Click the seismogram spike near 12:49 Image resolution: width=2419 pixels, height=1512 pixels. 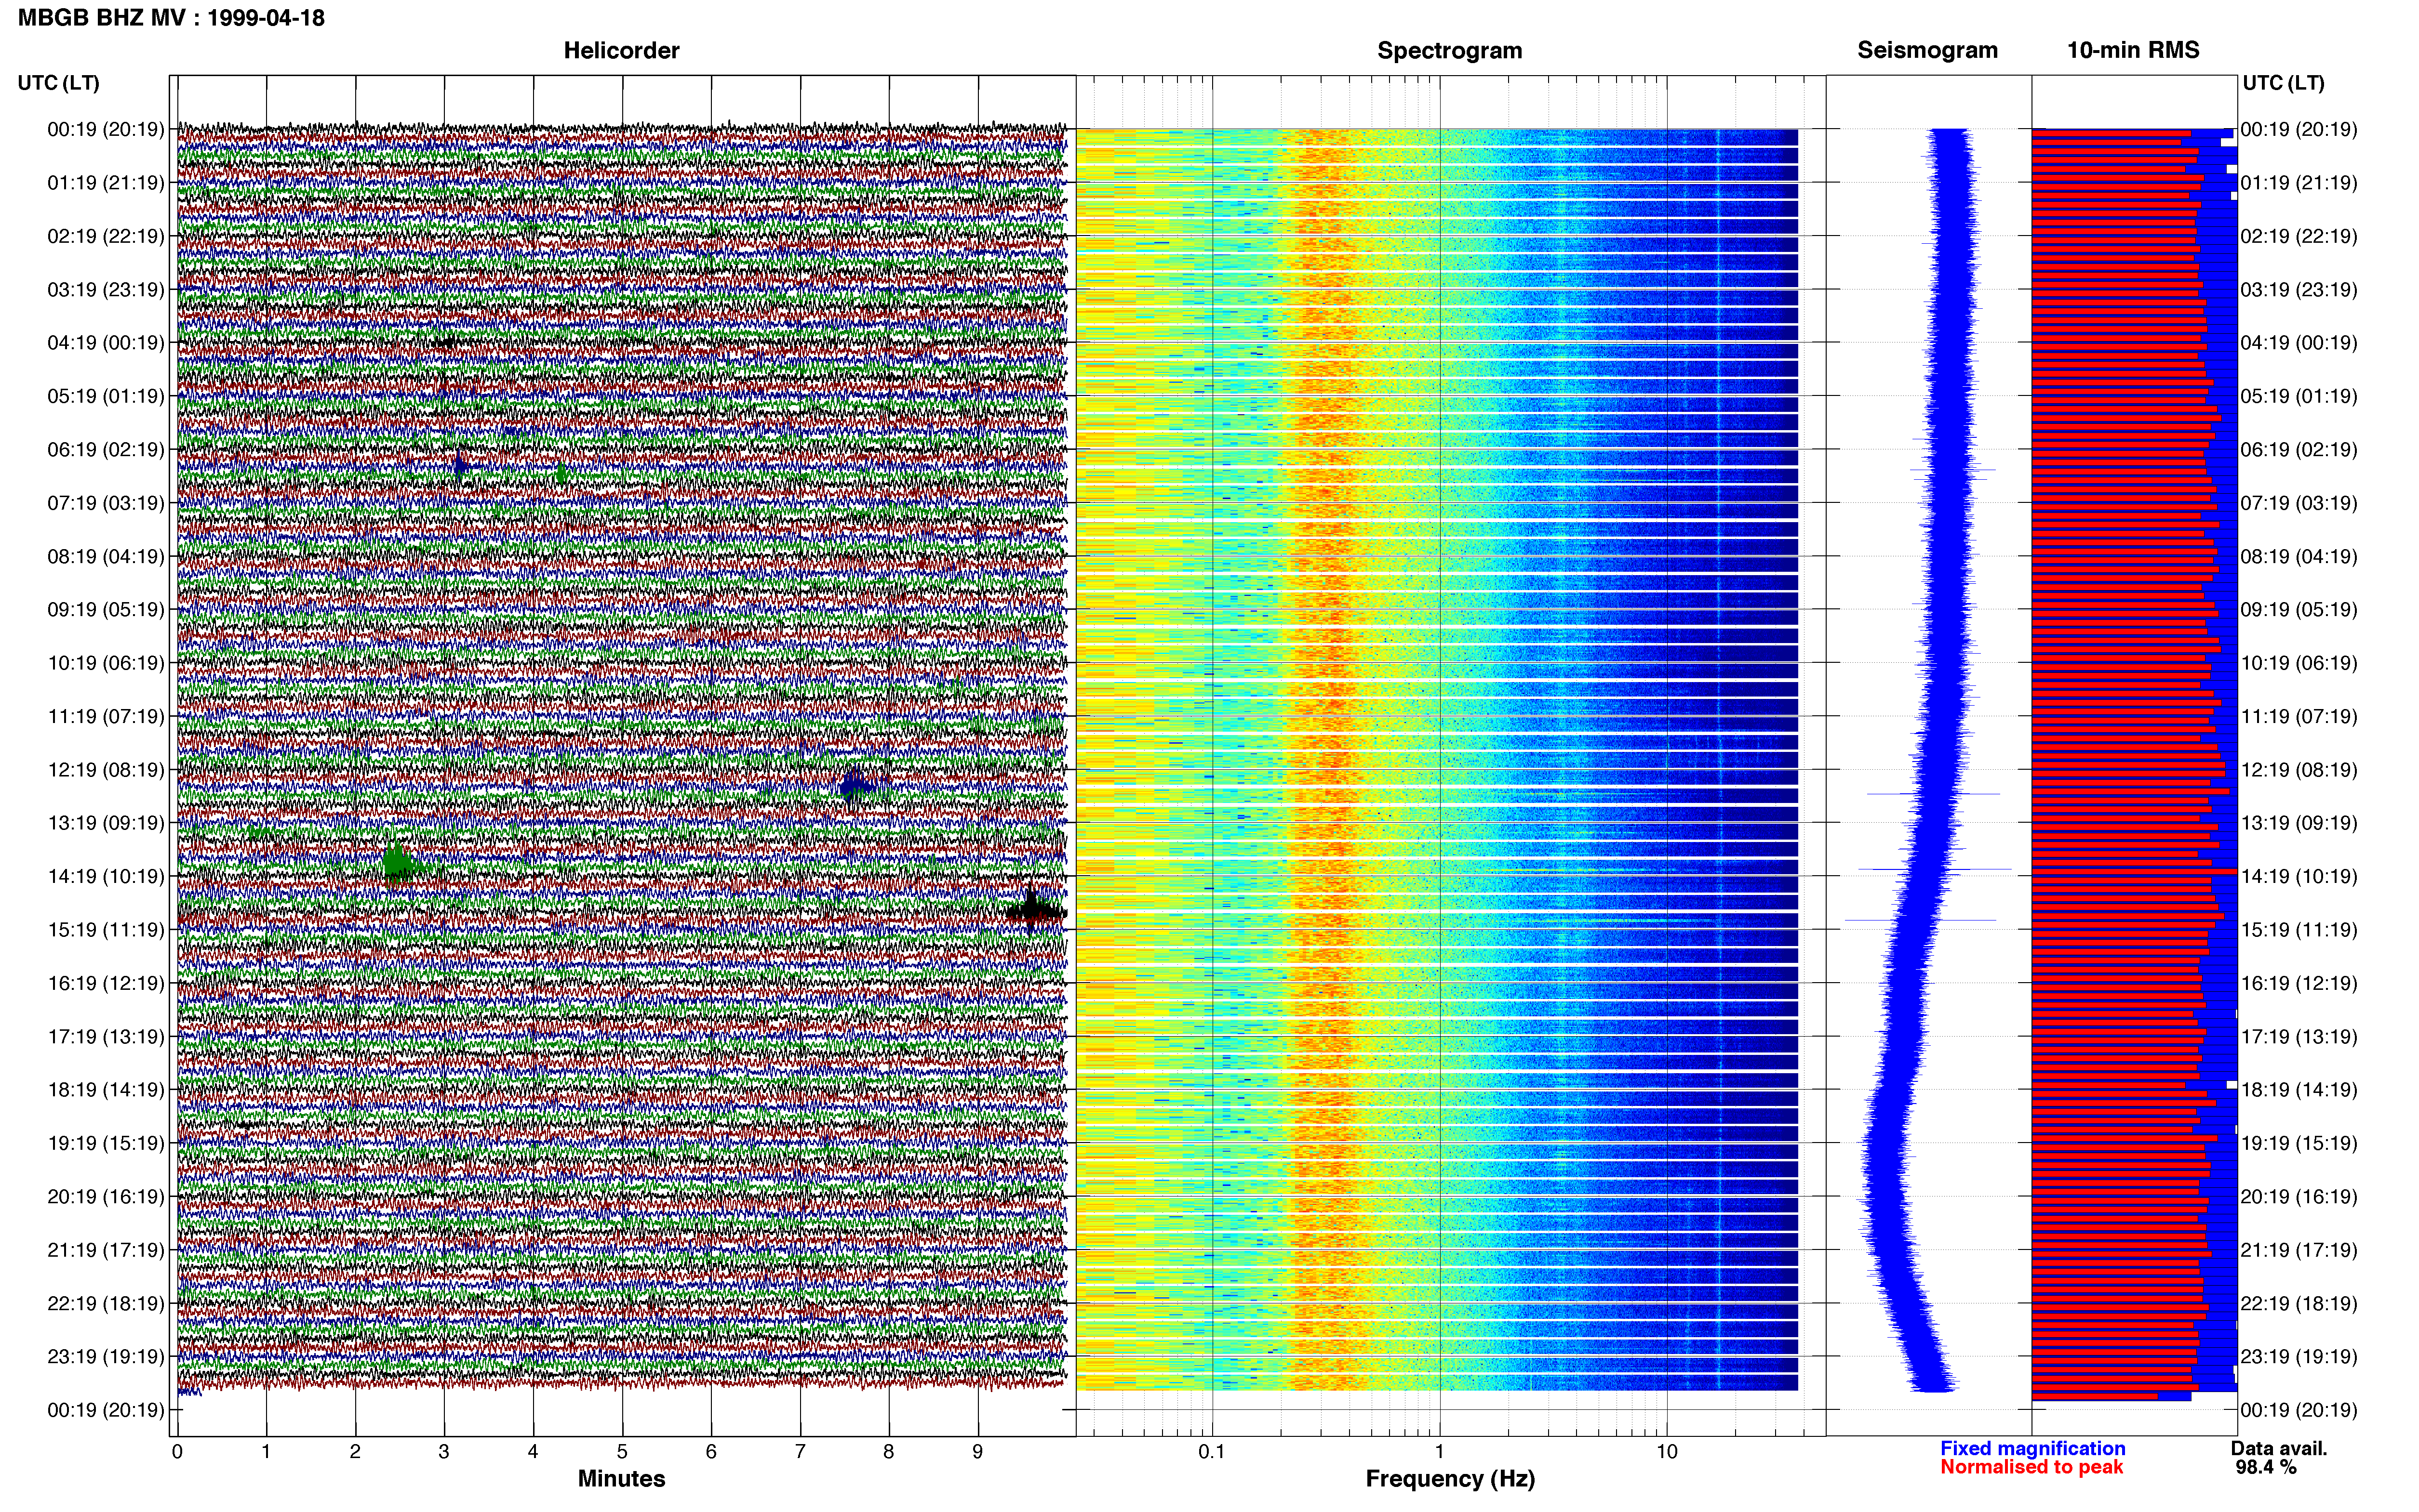click(1933, 794)
